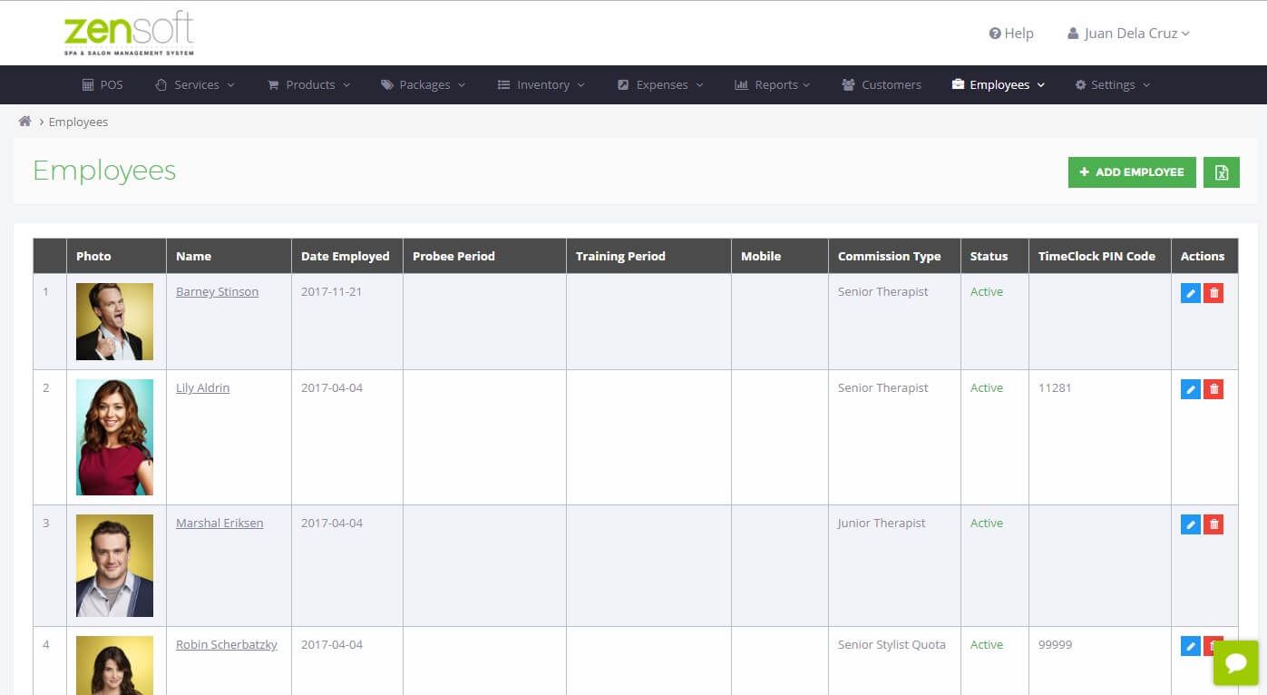Delete Barney Stinson with the trash icon
This screenshot has width=1267, height=695.
(x=1213, y=293)
